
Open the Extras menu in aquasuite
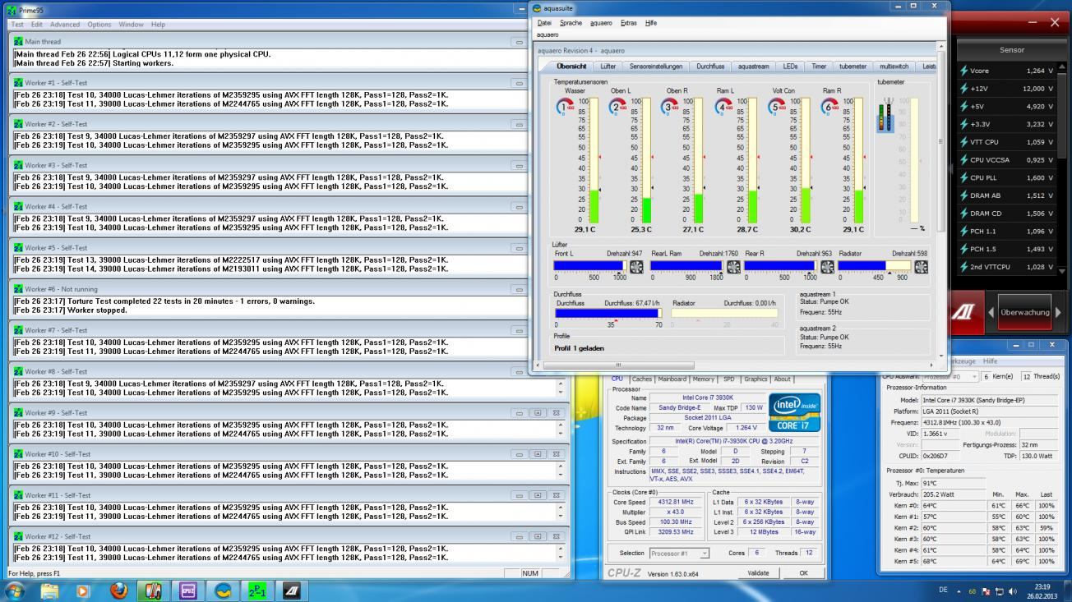point(629,23)
